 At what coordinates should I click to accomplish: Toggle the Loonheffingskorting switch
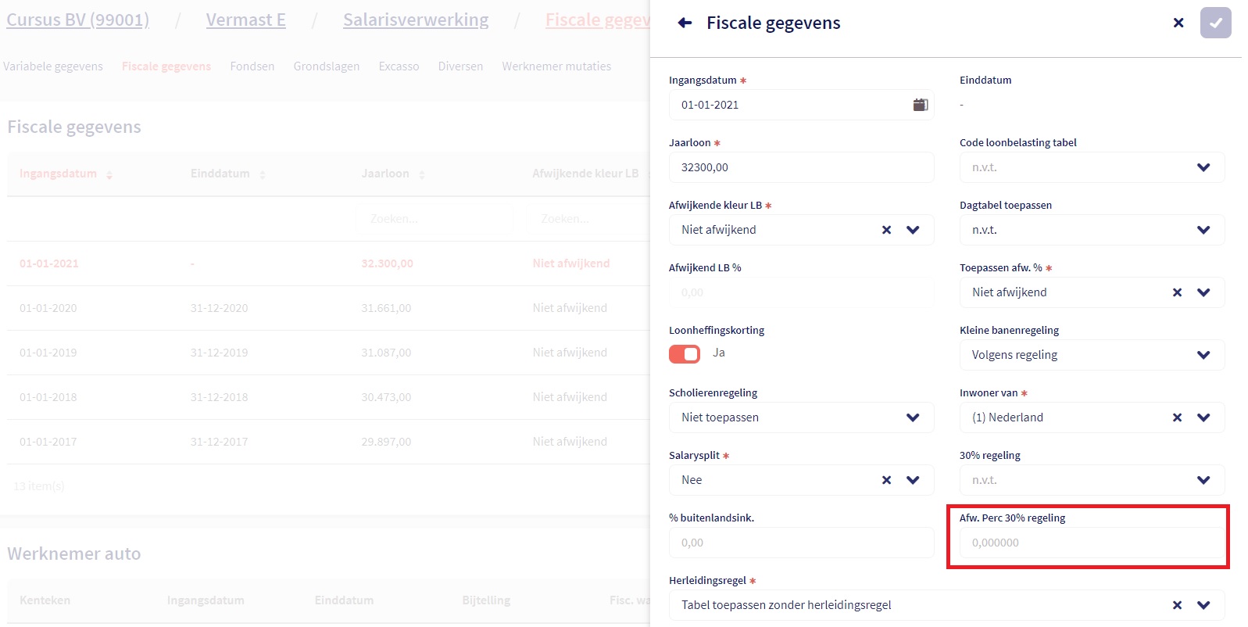pos(685,354)
